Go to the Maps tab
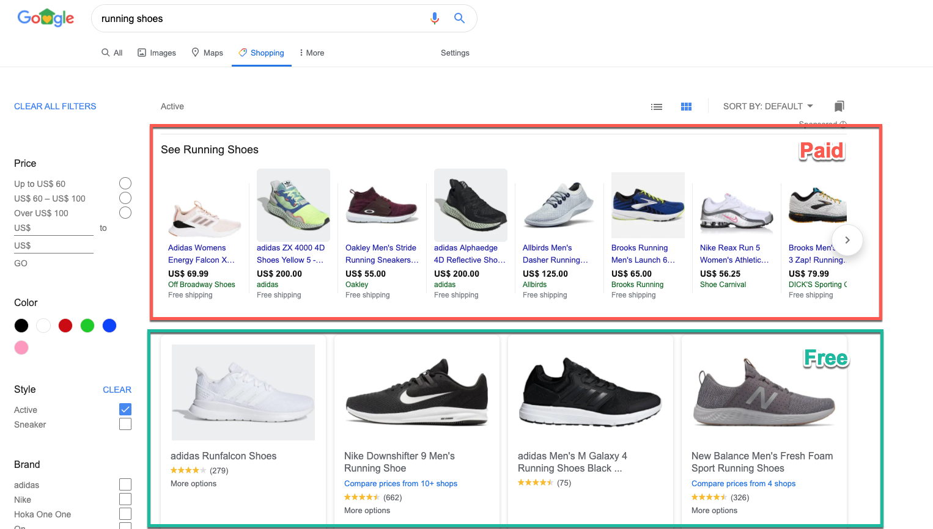Screen dimensions: 933x529 coord(207,53)
